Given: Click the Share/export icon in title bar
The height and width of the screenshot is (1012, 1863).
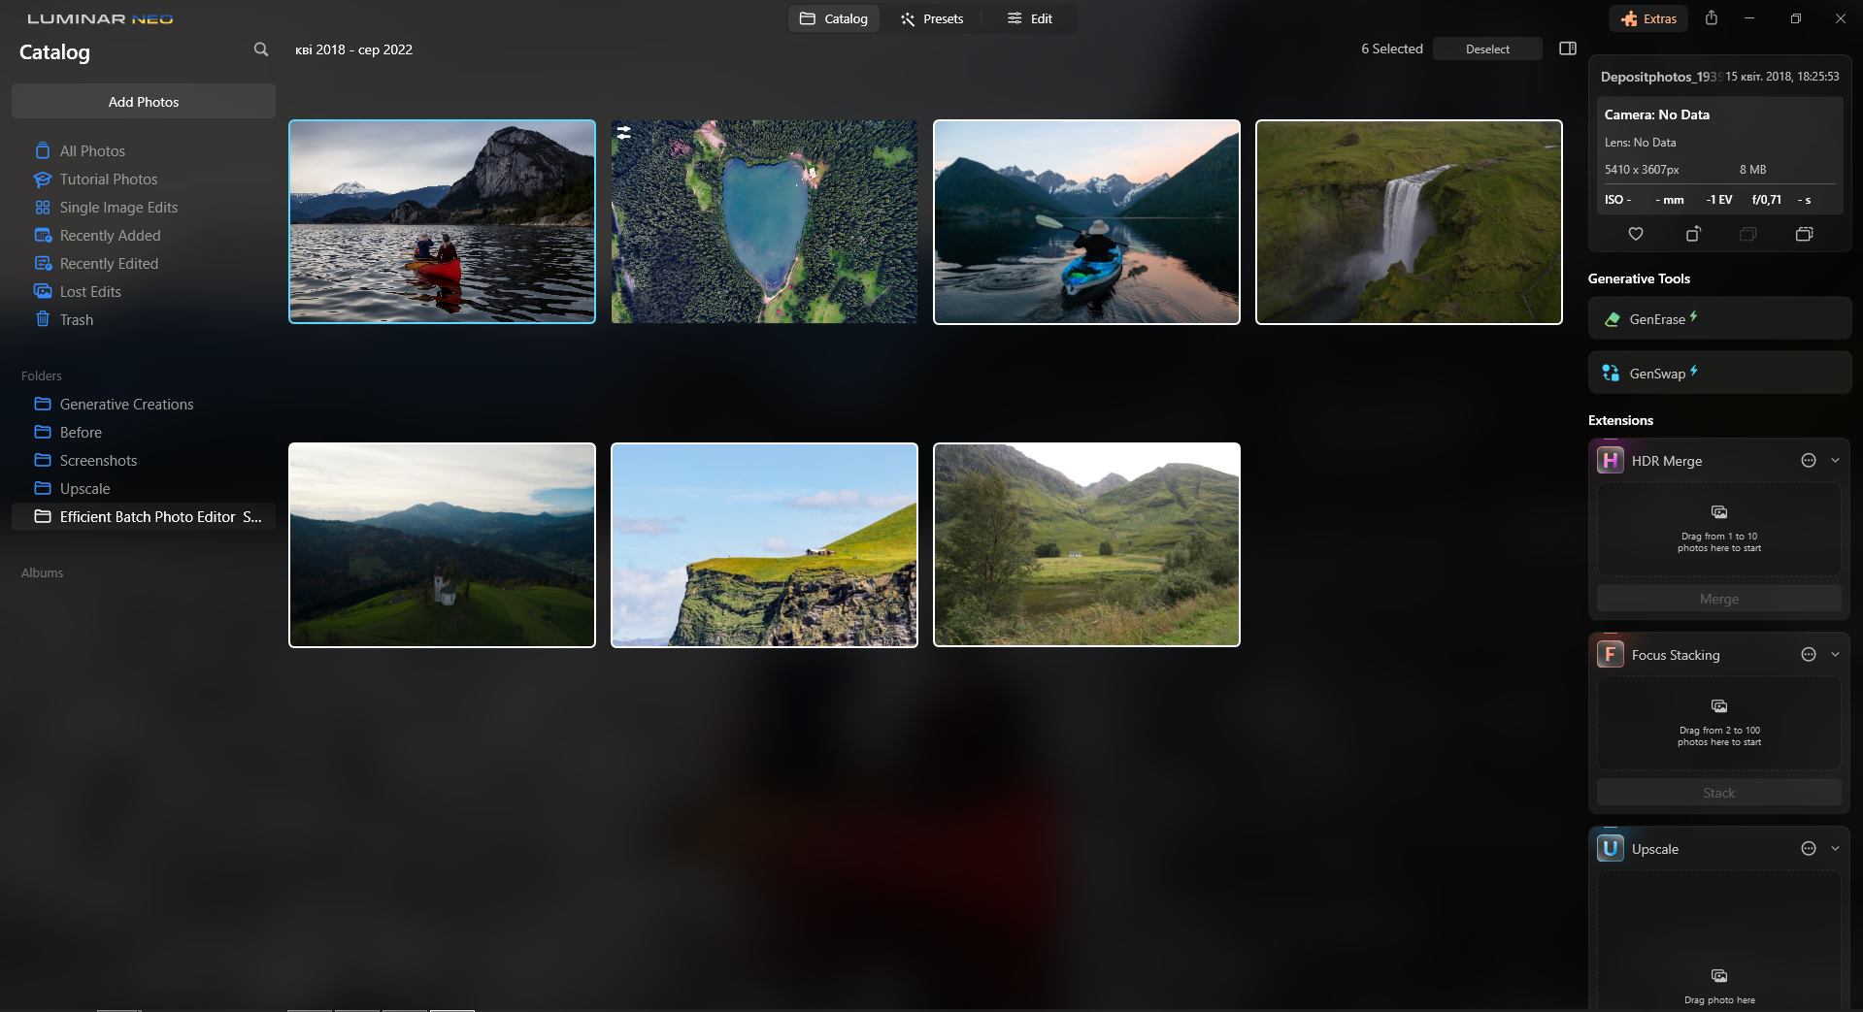Looking at the screenshot, I should (1712, 18).
